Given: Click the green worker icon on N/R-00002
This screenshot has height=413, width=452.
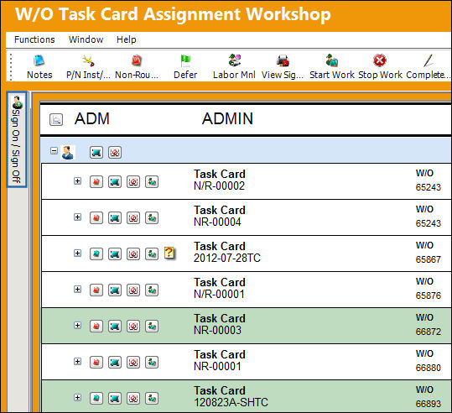Looking at the screenshot, I should tap(152, 182).
